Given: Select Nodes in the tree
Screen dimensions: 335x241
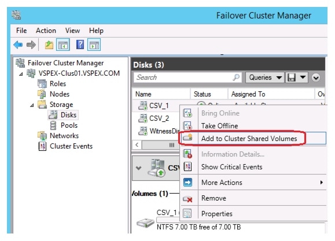Looking at the screenshot, I should [x=60, y=94].
